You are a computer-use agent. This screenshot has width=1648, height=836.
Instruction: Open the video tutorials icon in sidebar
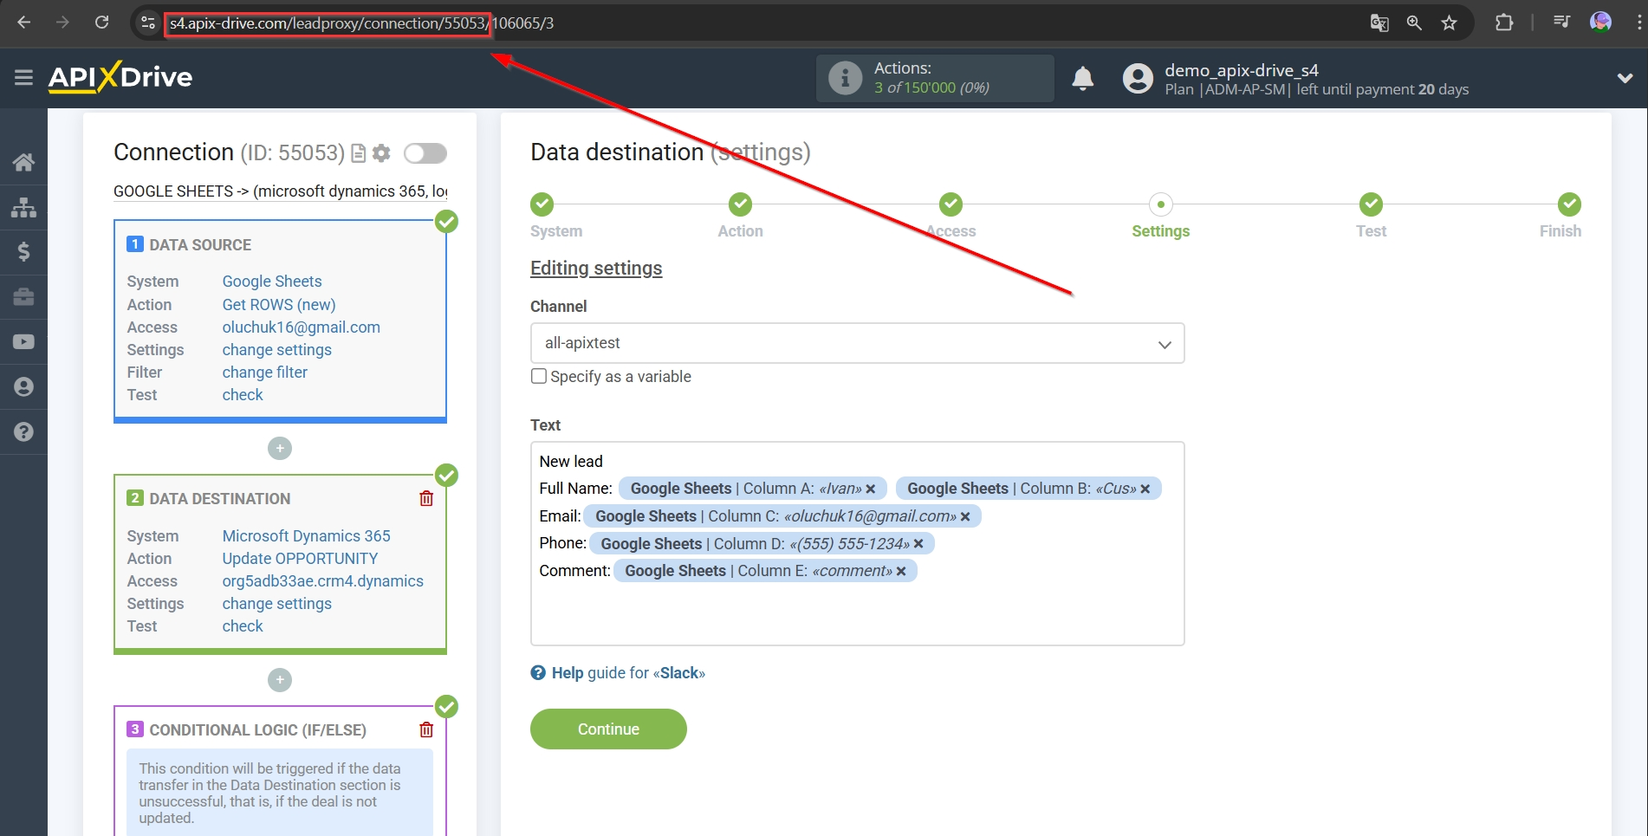(23, 342)
